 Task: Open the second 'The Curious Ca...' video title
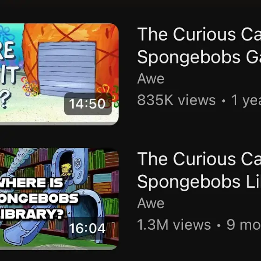pos(199,159)
